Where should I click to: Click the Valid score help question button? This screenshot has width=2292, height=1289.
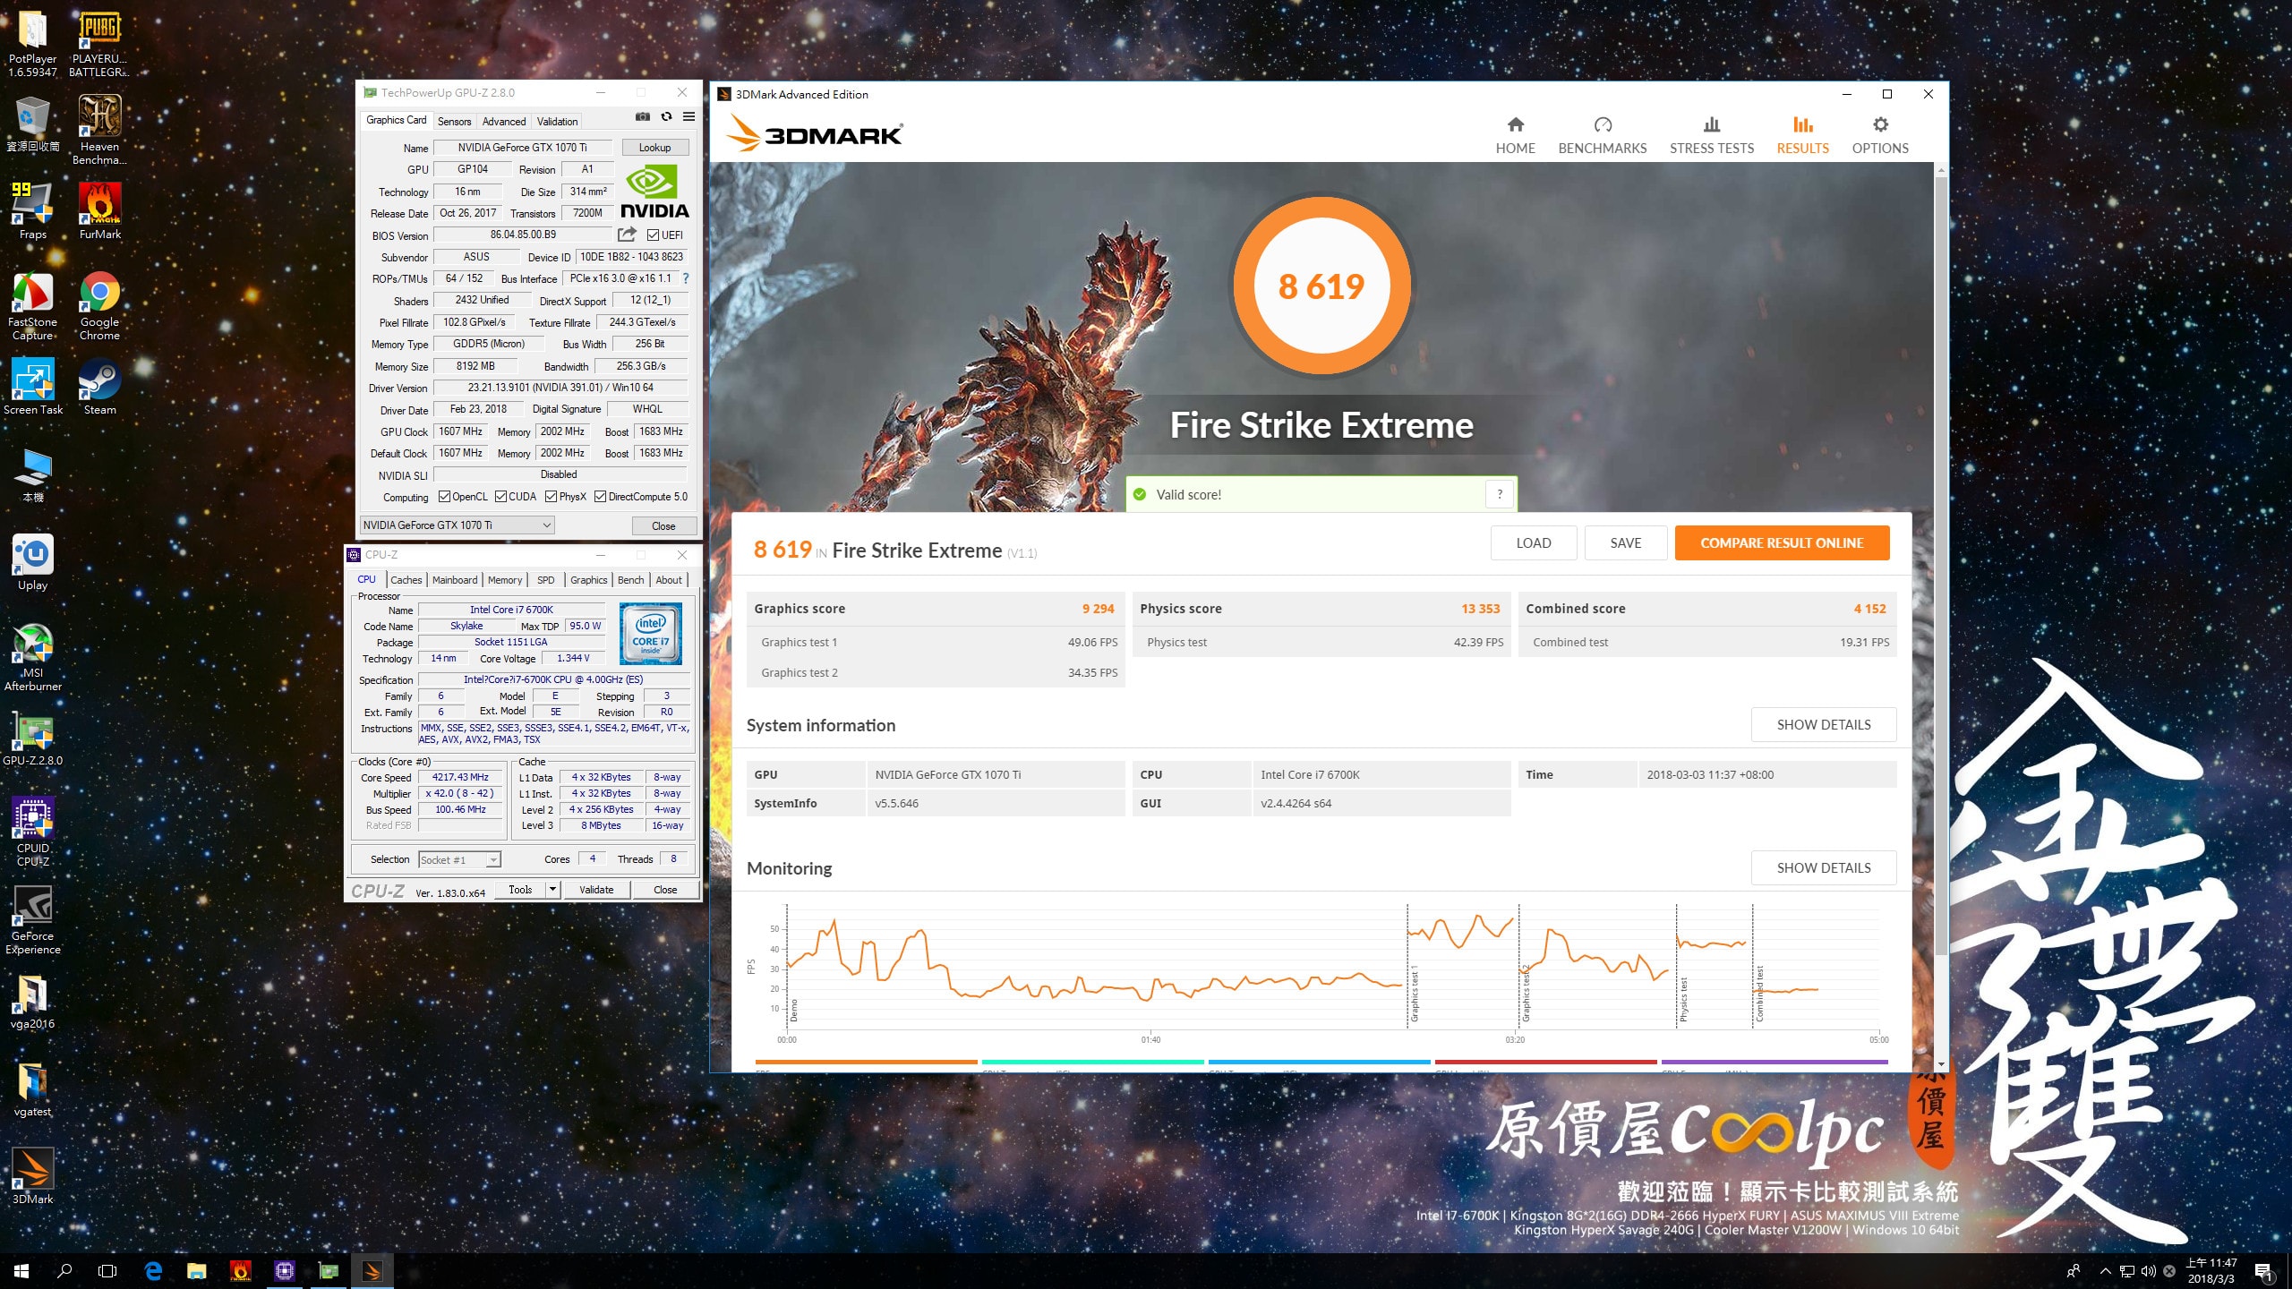[1500, 494]
